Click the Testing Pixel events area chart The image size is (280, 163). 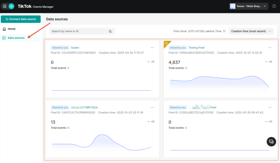pos(219,83)
